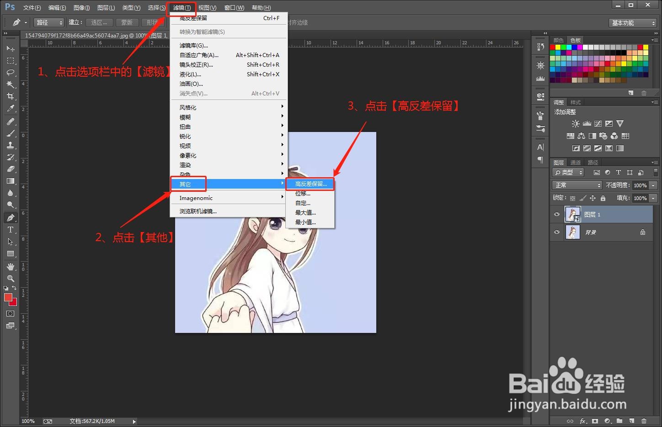Open opacity 不透明度 slider dropdown
The image size is (662, 427).
click(653, 185)
